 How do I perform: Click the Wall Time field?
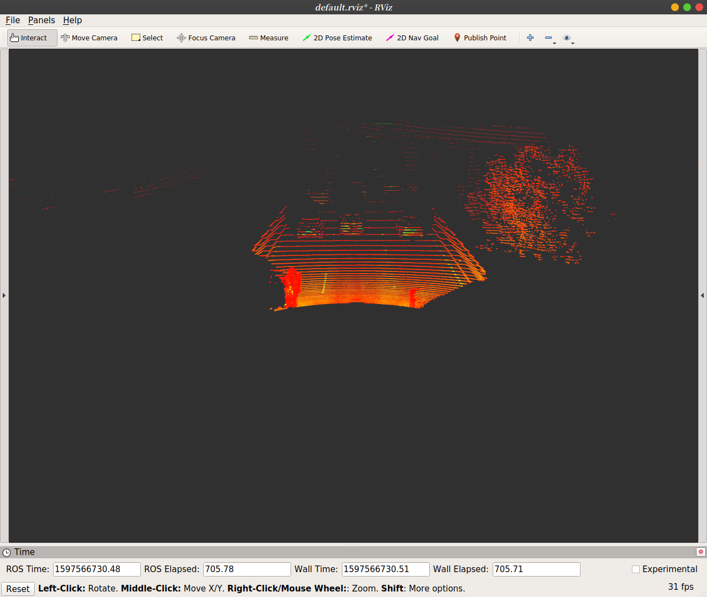tap(386, 569)
